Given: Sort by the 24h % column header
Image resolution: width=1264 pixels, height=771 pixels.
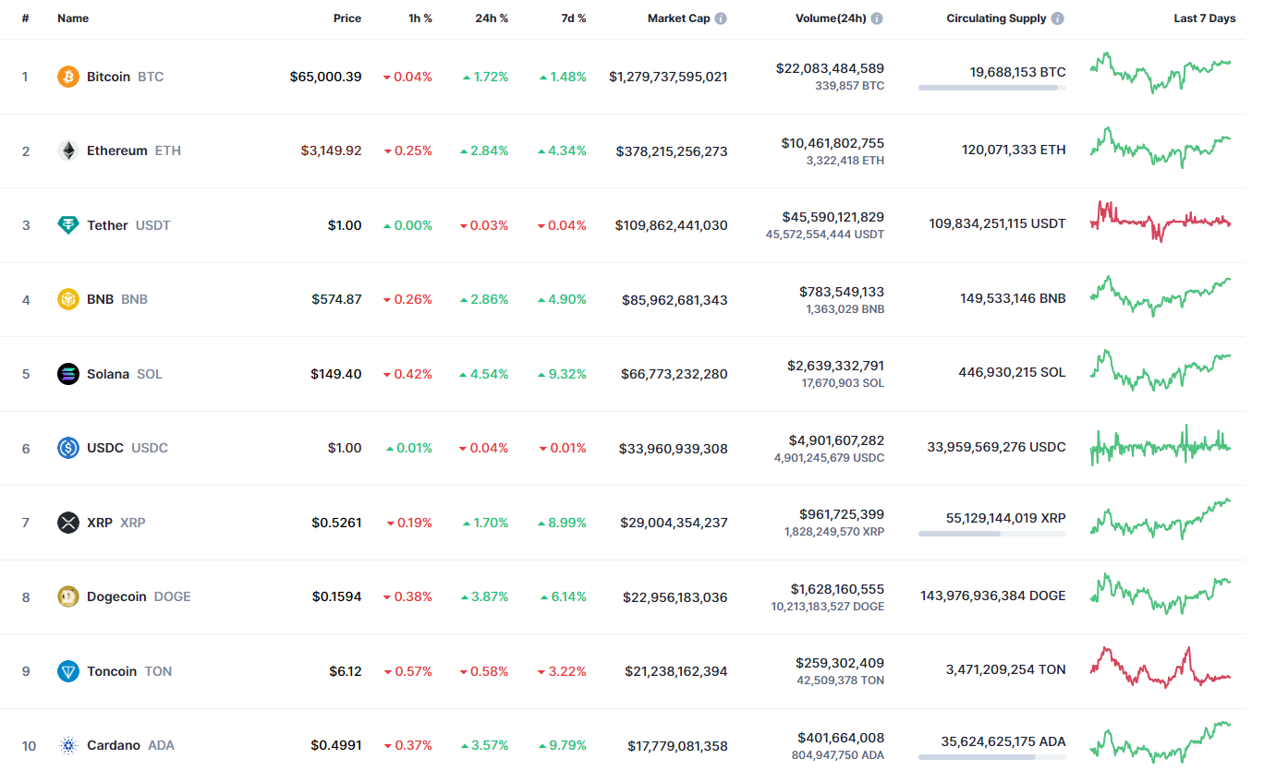Looking at the screenshot, I should point(492,18).
